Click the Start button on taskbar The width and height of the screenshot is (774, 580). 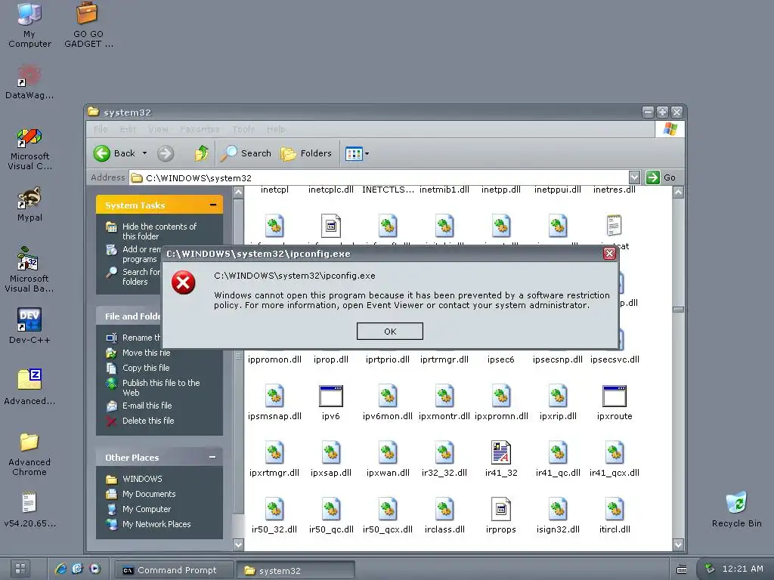point(20,569)
